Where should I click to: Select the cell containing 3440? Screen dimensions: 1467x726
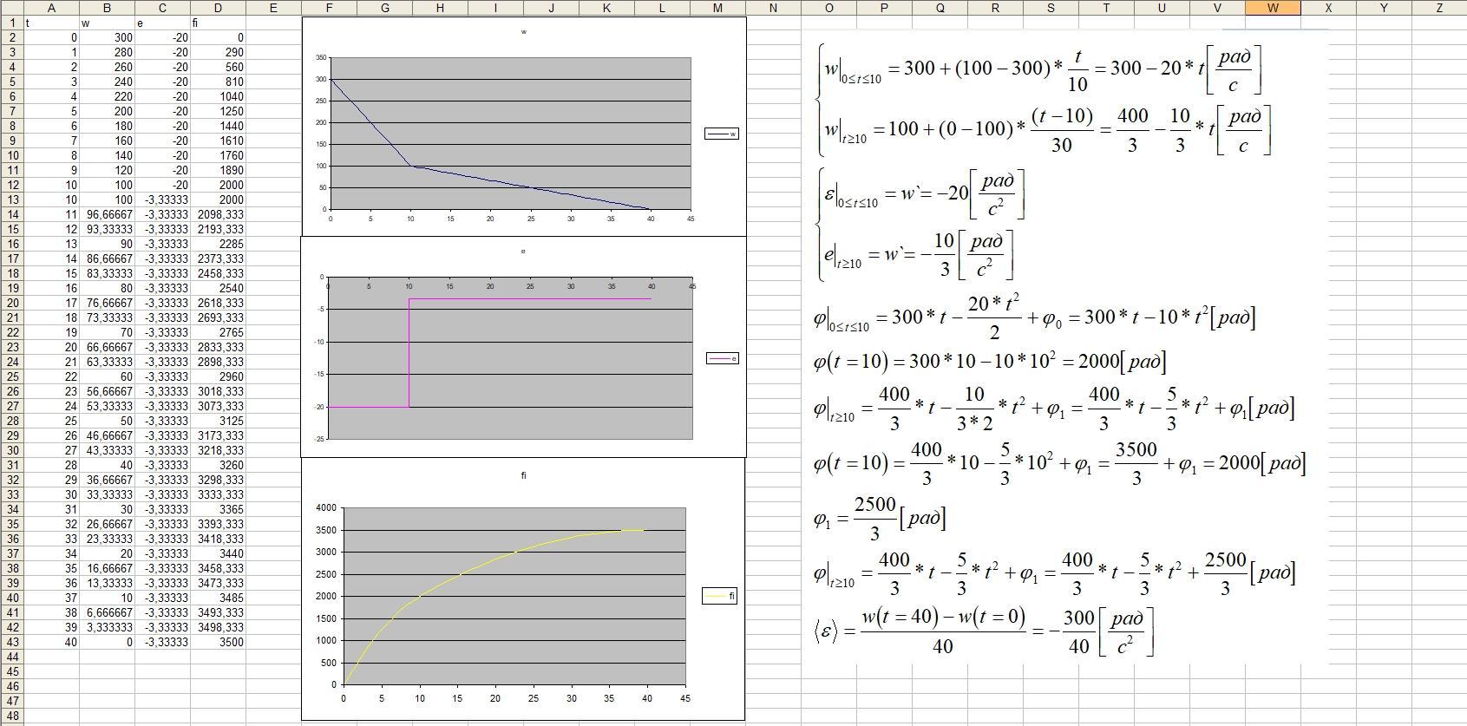click(218, 553)
